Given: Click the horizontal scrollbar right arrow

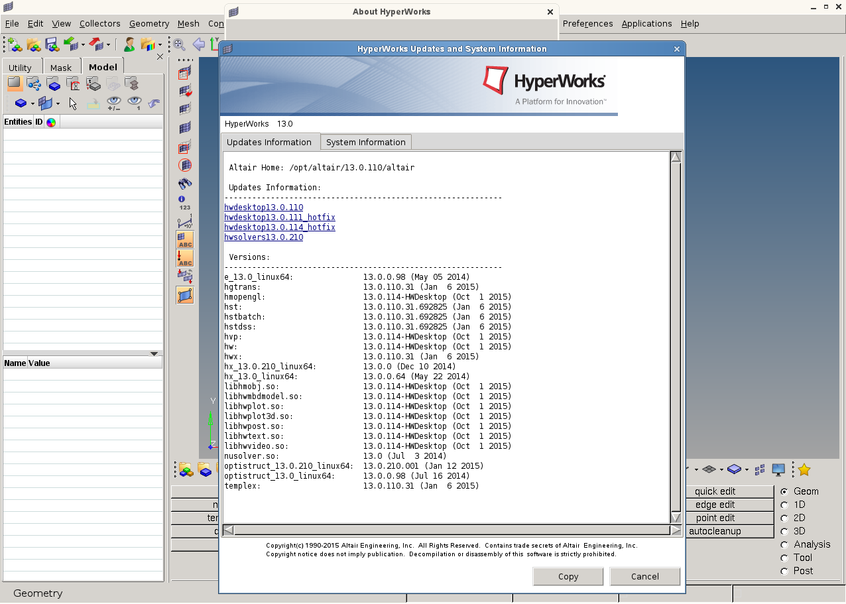Looking at the screenshot, I should [676, 530].
